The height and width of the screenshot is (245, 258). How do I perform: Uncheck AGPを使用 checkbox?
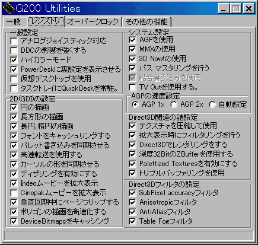pyautogui.click(x=132, y=40)
